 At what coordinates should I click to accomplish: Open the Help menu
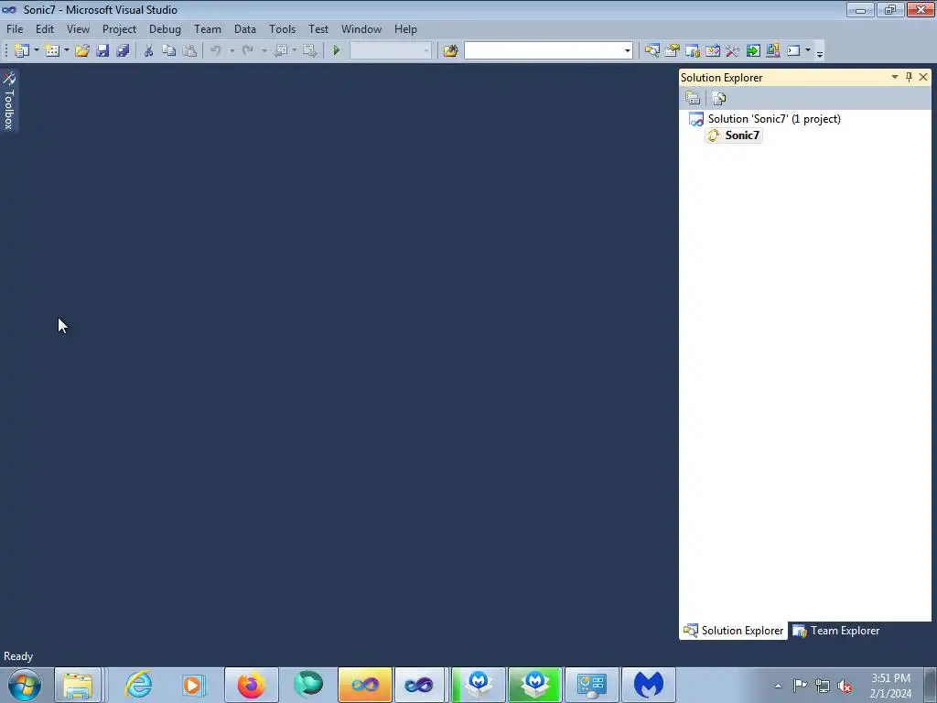(405, 29)
